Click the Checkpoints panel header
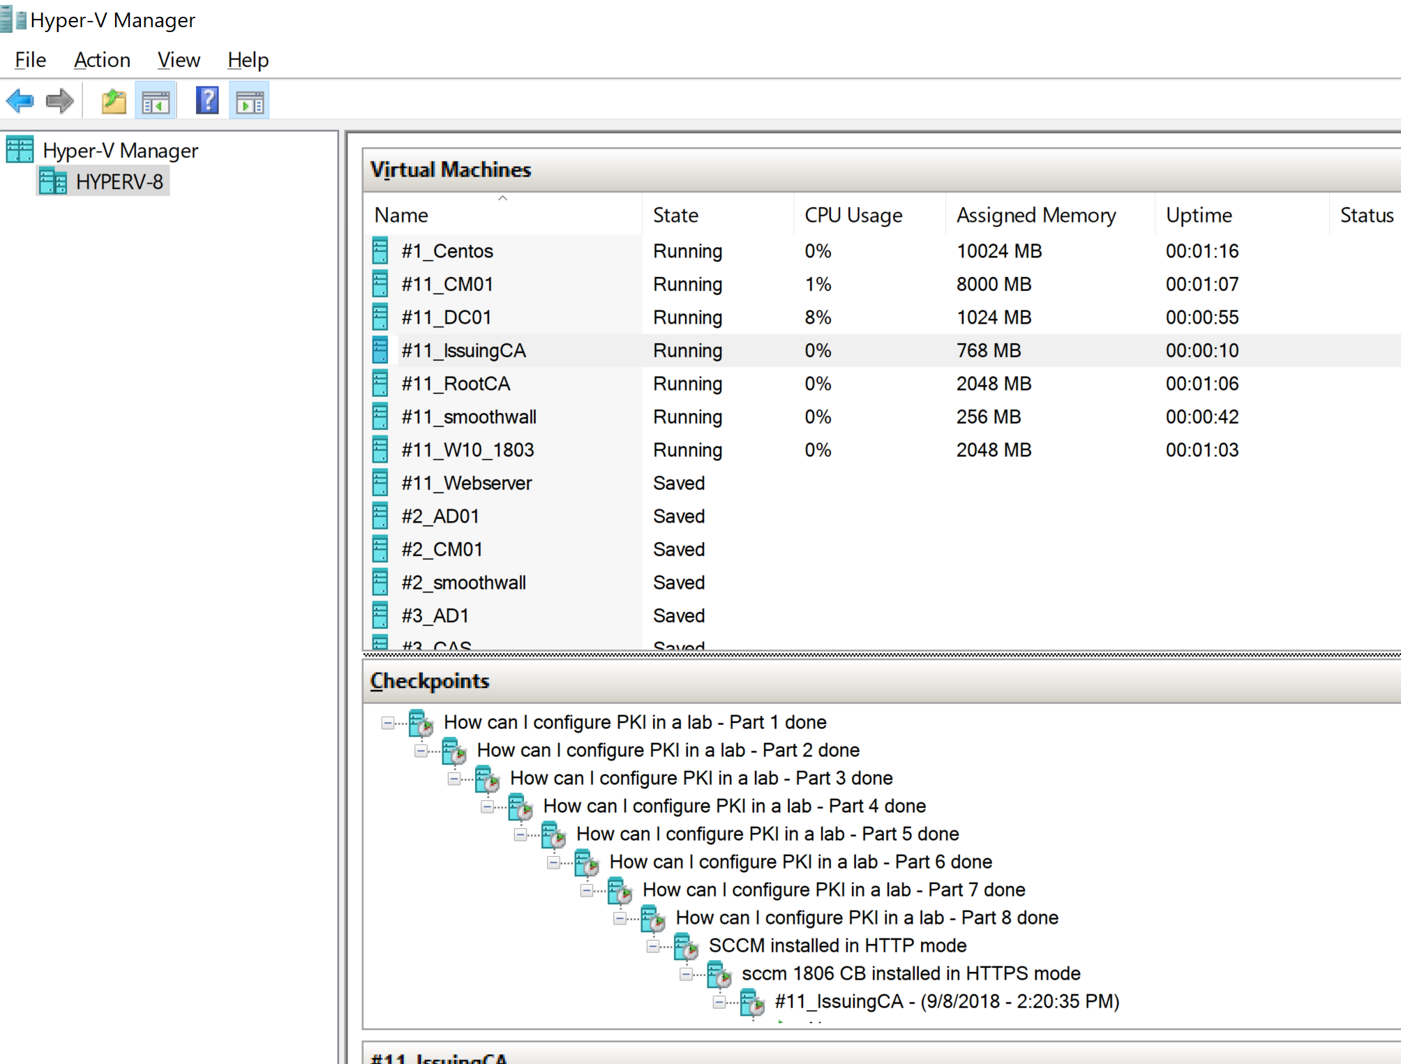1401x1064 pixels. click(882, 680)
